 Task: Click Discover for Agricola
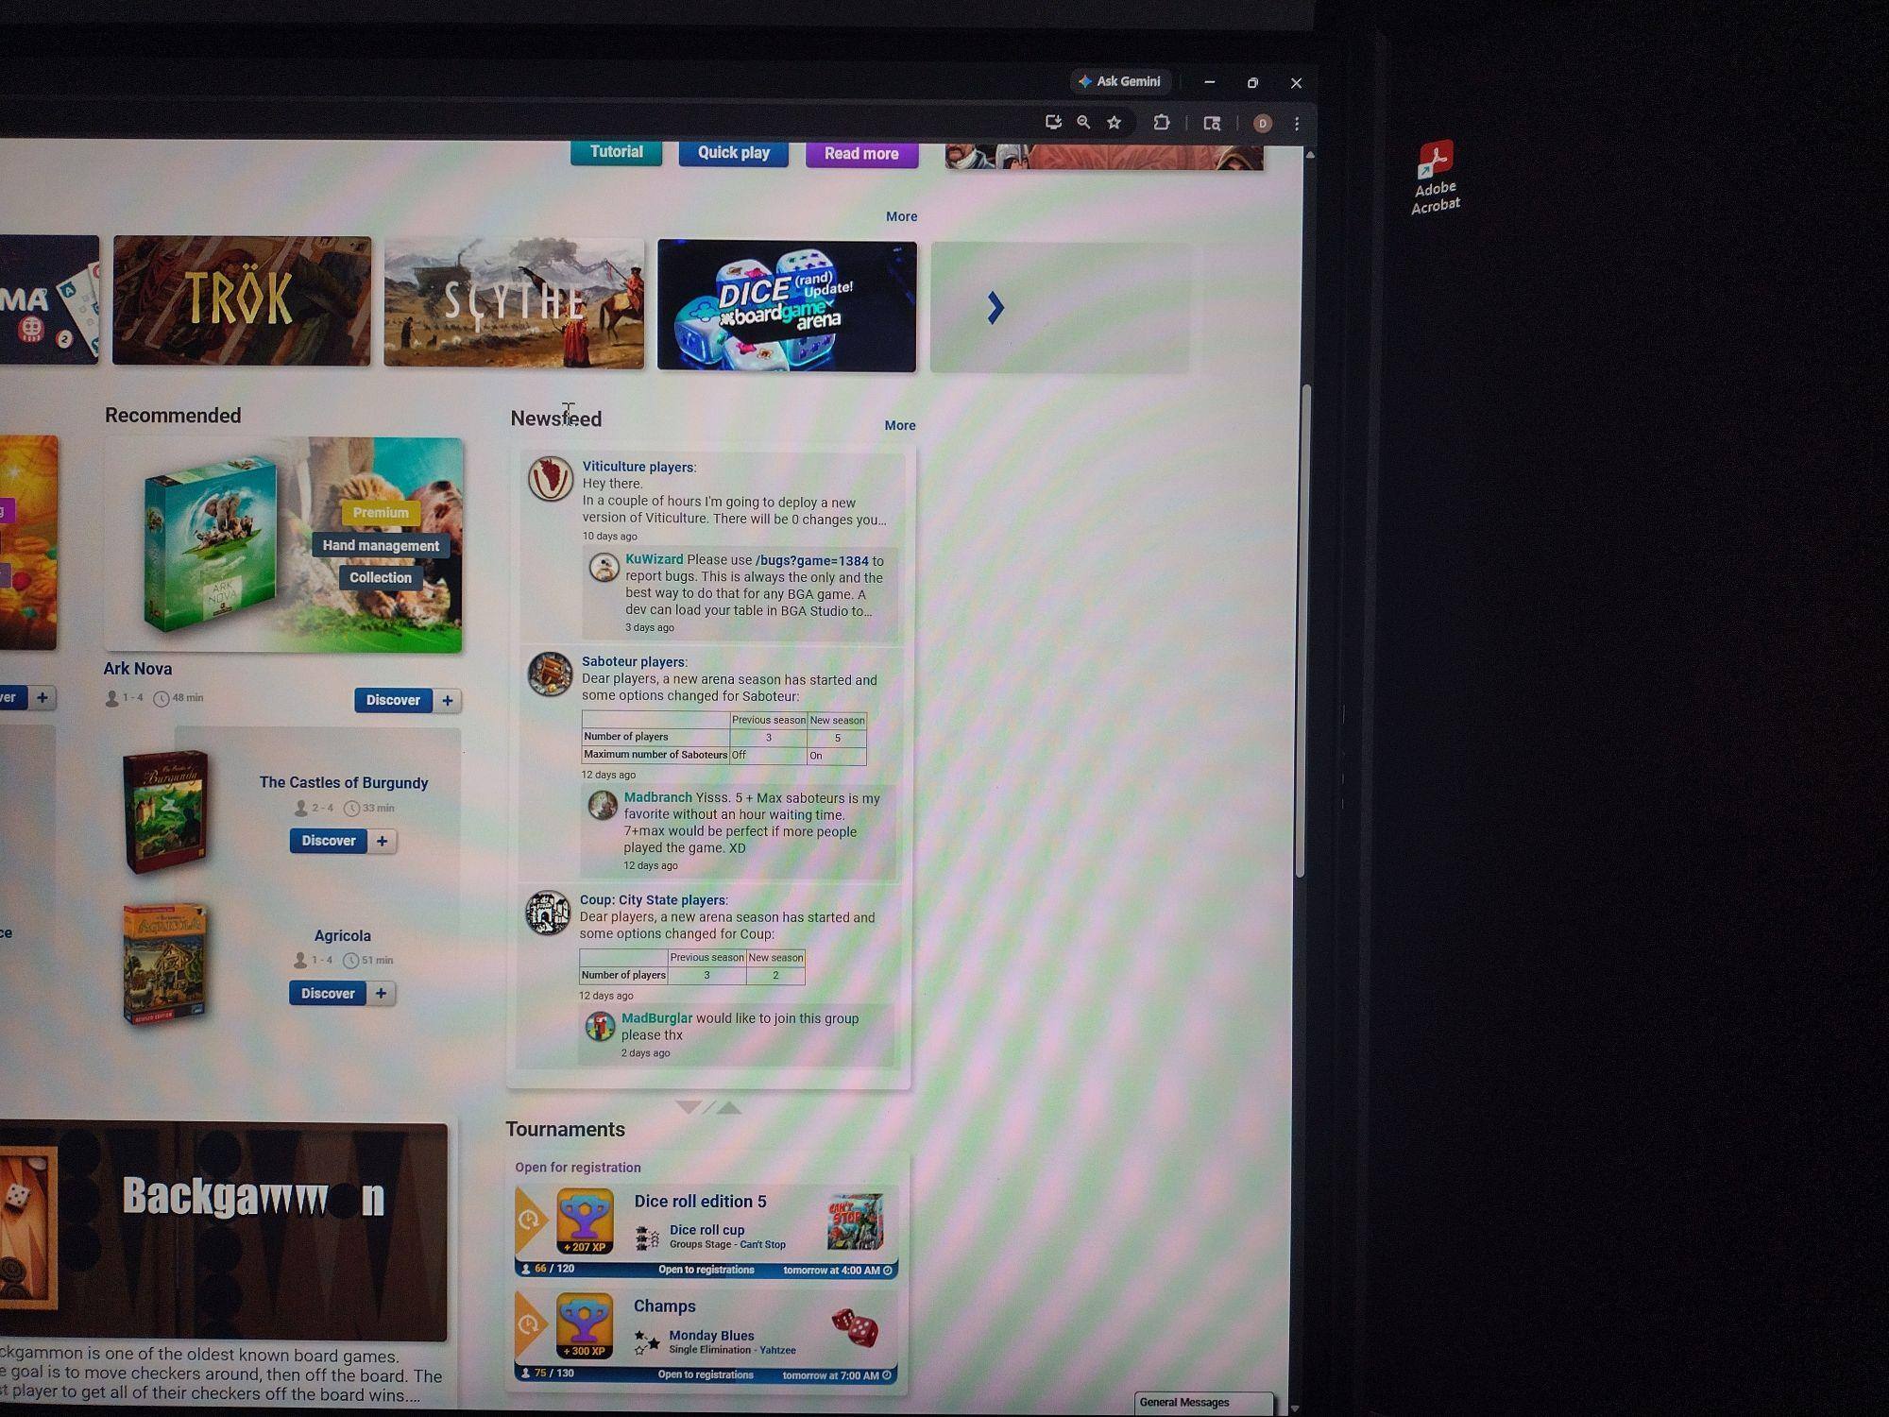[x=328, y=993]
